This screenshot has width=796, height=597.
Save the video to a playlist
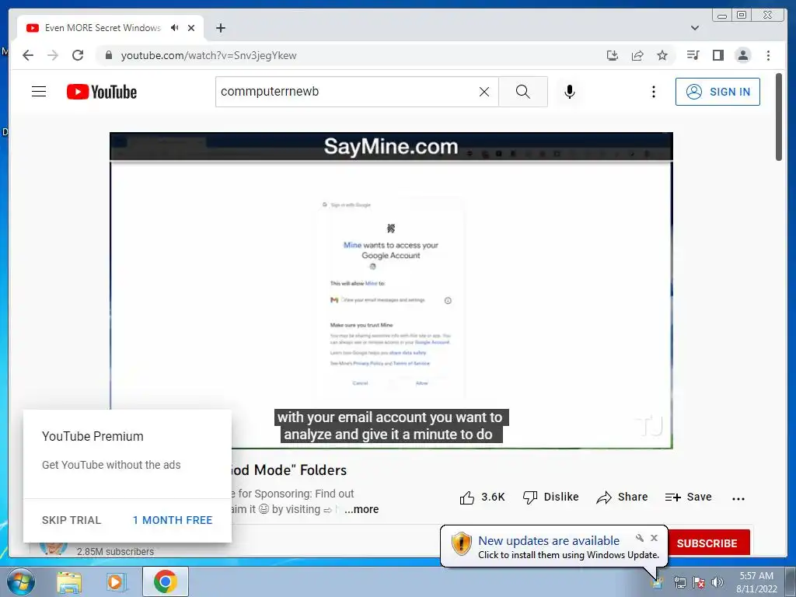tap(689, 497)
